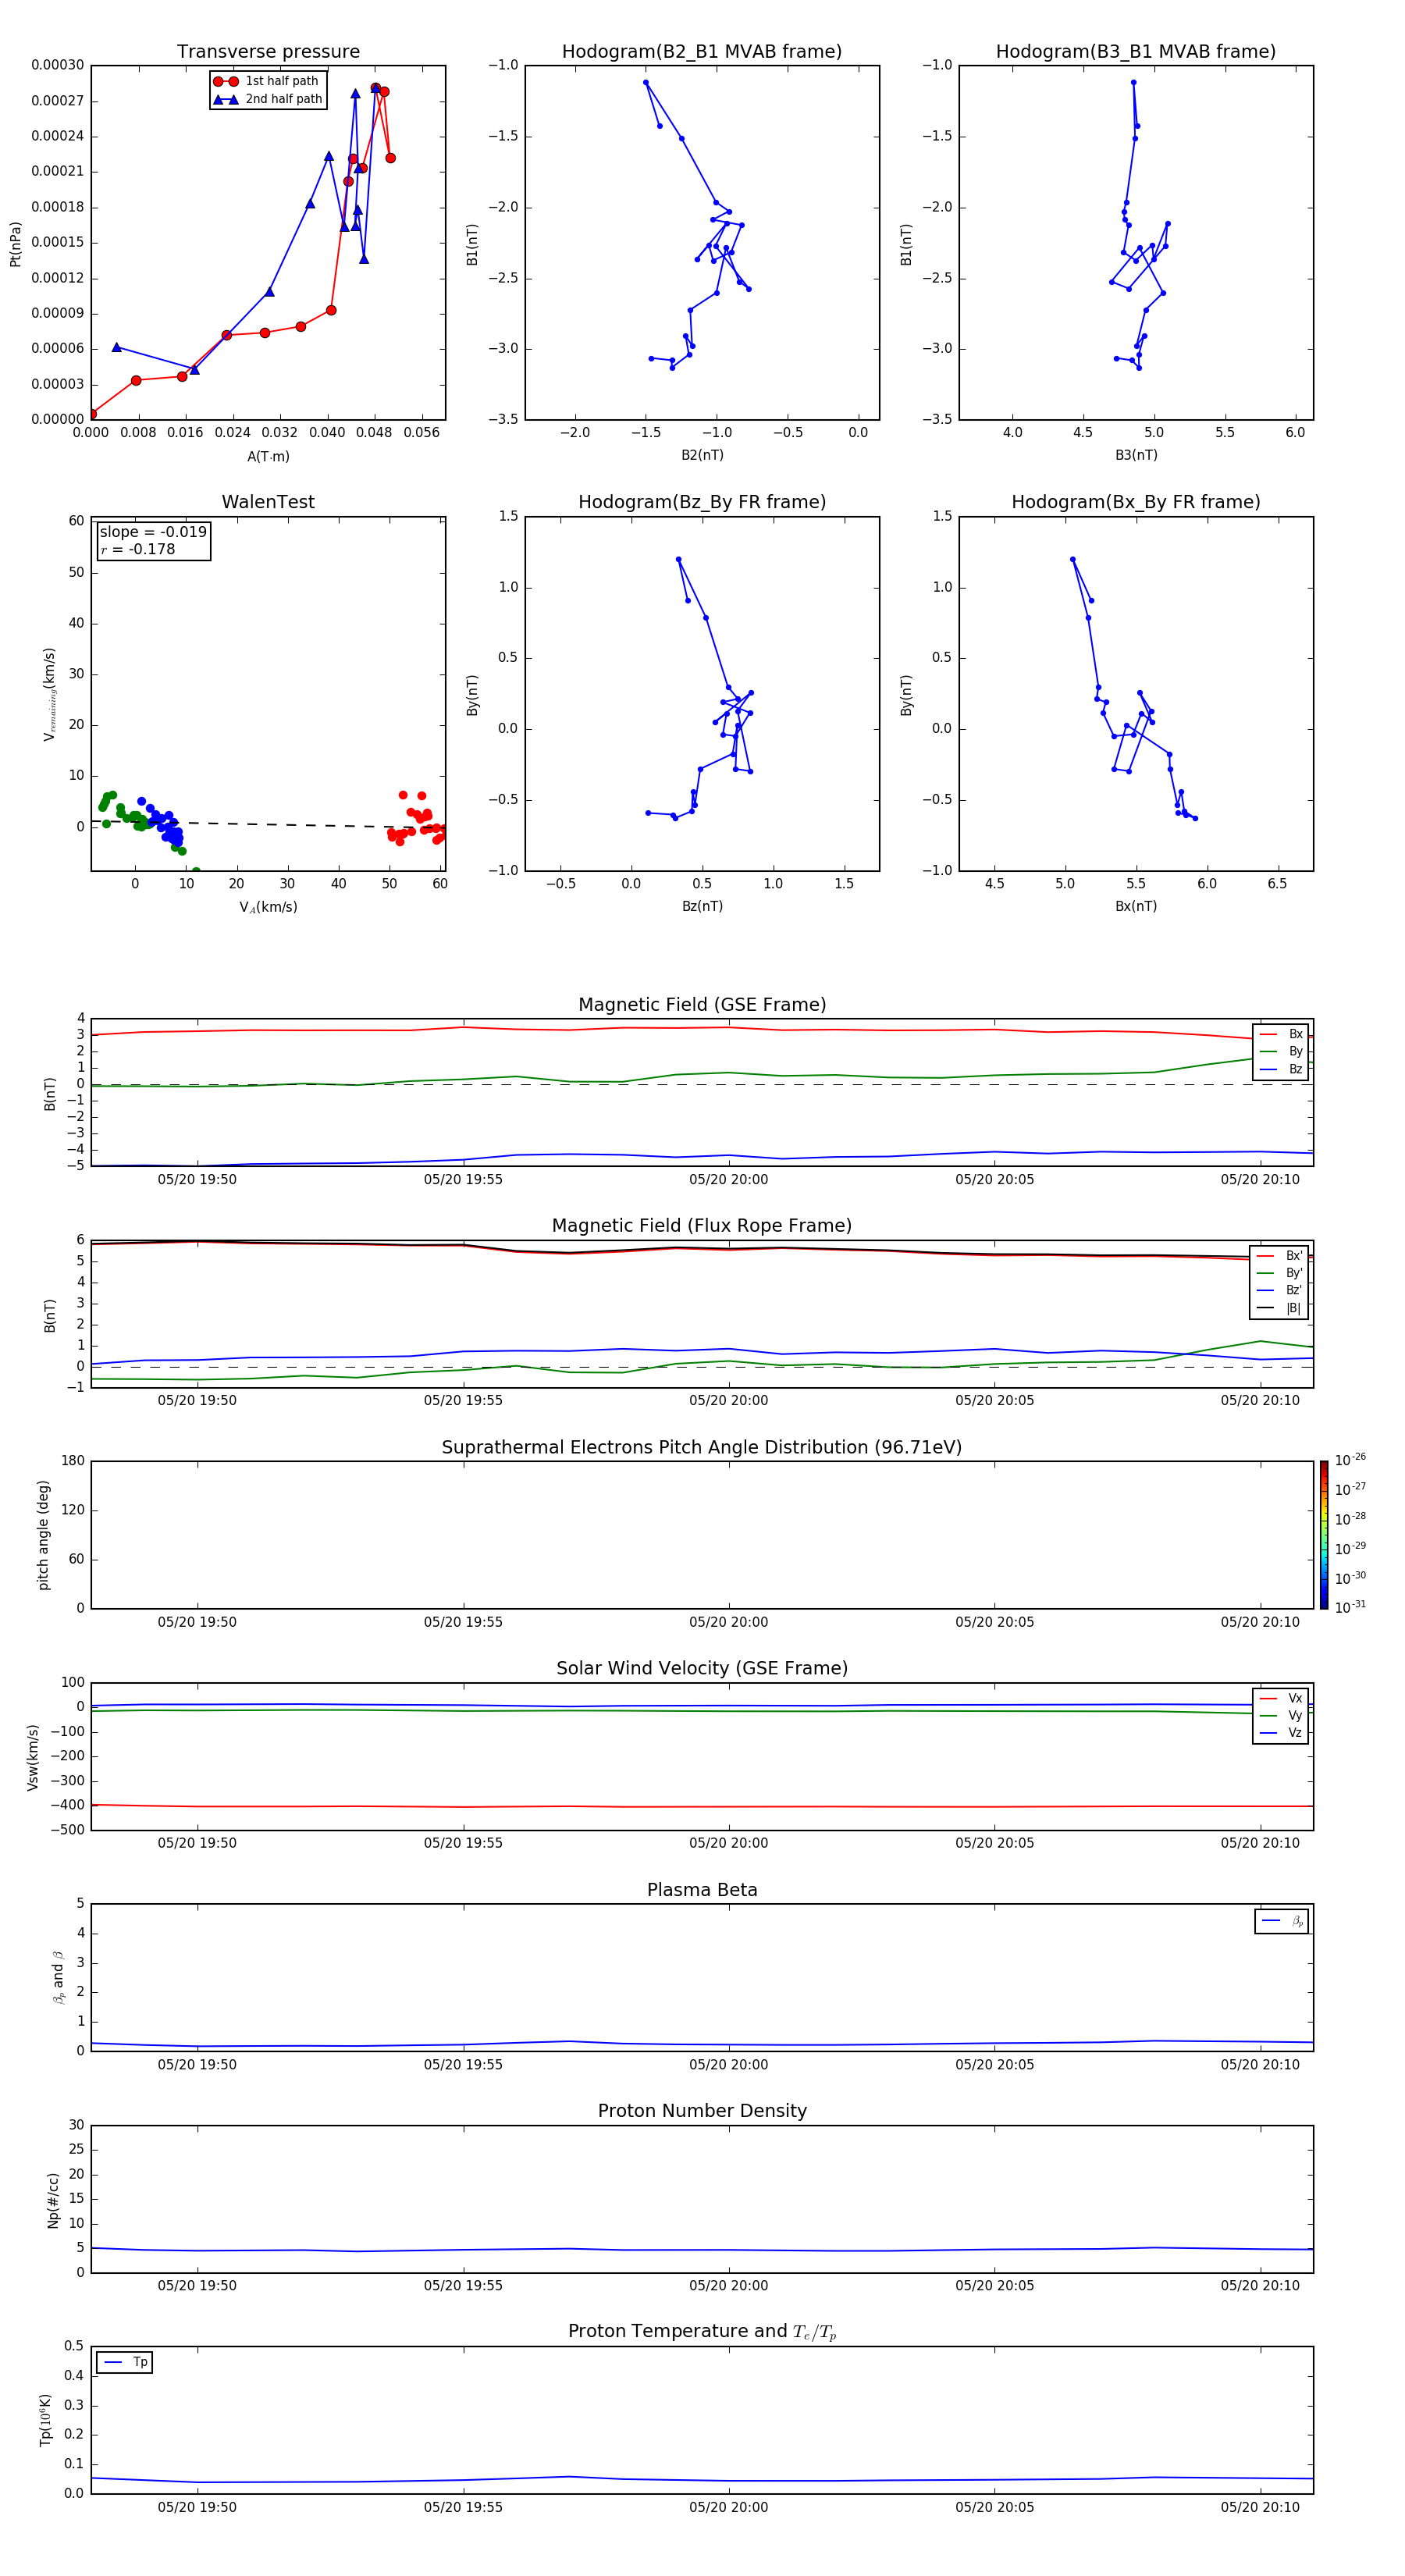Click 'V_A(km/s)' axis label in WalenTest
This screenshot has height=2576, width=1405.
pos(268,907)
